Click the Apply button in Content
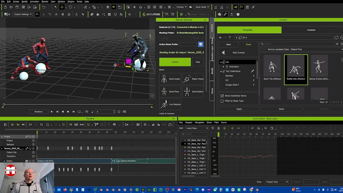The width and height of the screenshot is (343, 193). click(x=239, y=109)
